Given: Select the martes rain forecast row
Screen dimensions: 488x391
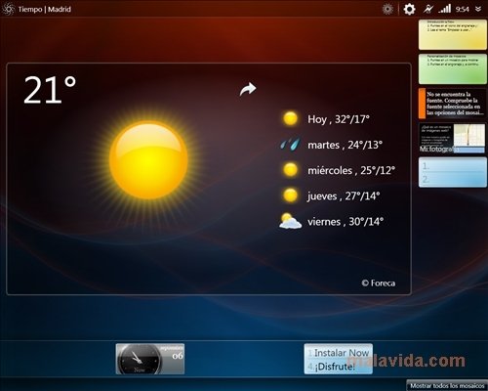Looking at the screenshot, I should point(331,145).
